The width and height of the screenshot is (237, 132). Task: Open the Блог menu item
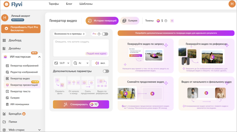69,4
